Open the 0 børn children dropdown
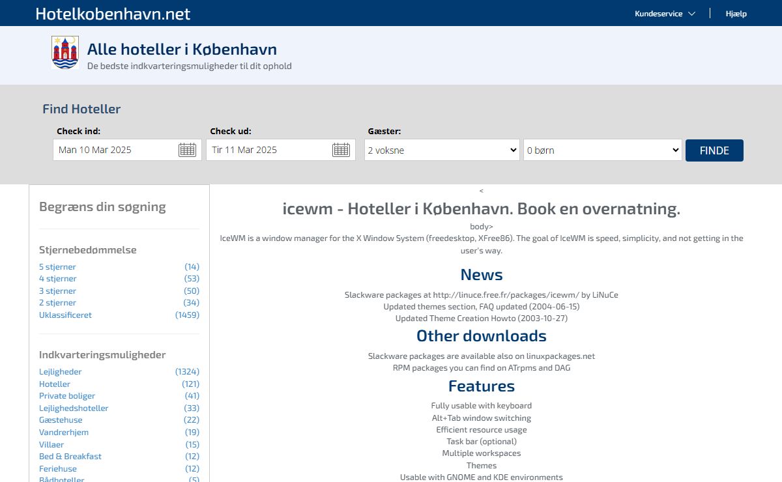Image resolution: width=782 pixels, height=482 pixels. 603,150
